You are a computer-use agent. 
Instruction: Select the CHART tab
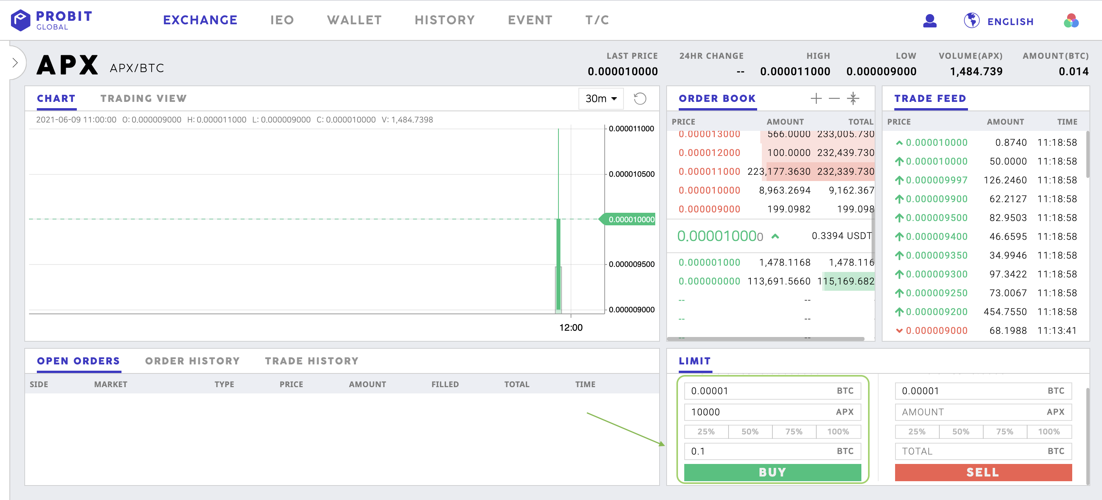(x=56, y=99)
